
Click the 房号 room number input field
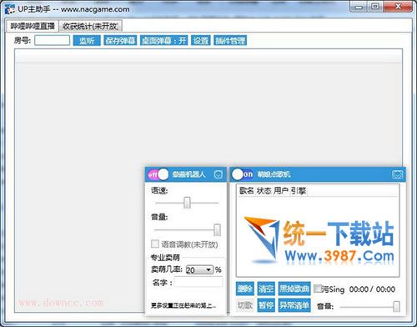52,40
